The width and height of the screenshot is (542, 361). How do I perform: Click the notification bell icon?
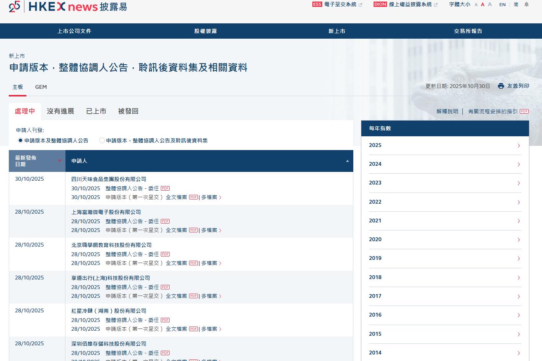[526, 5]
